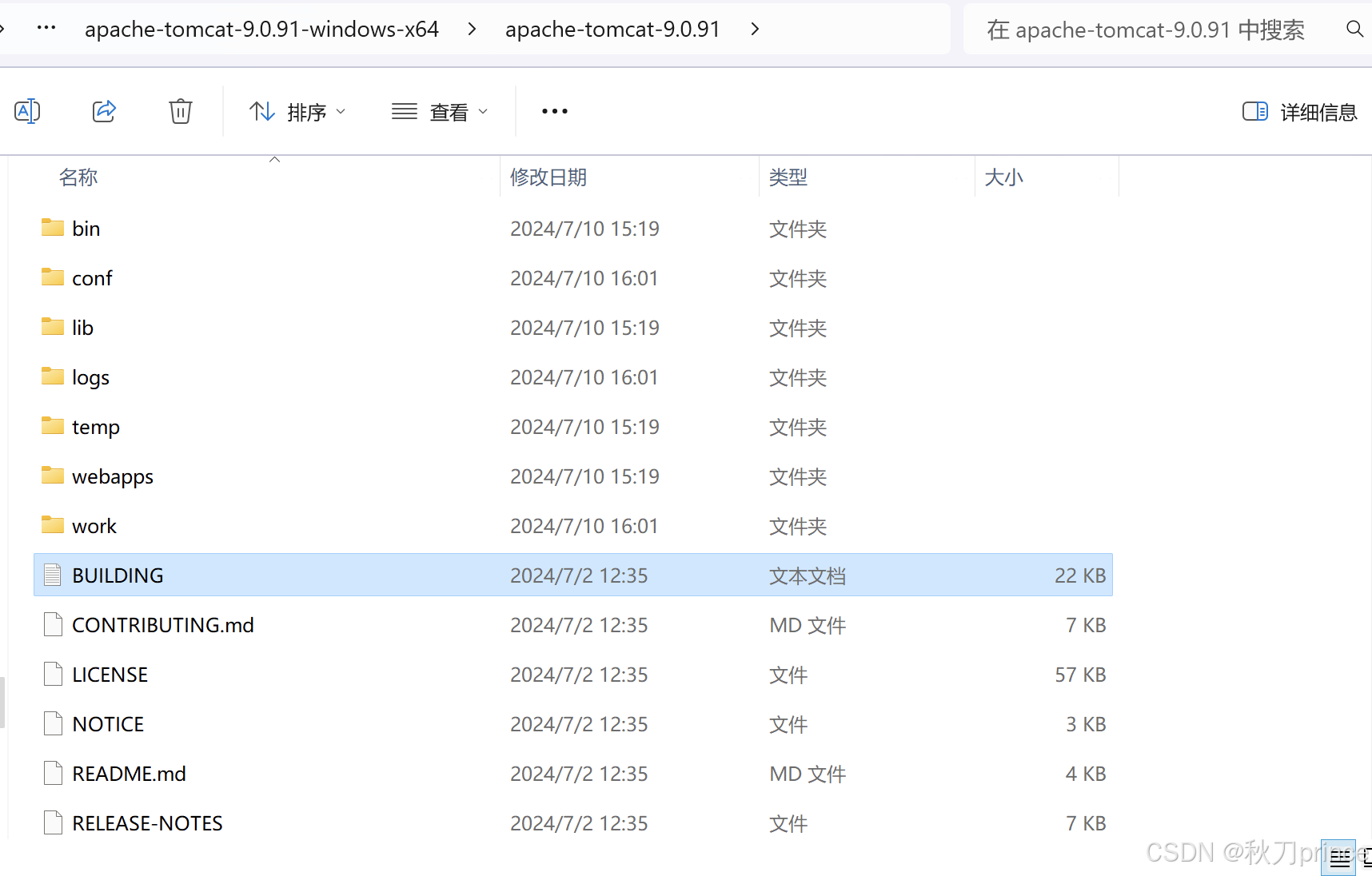Screen dimensions: 1372x876
Task: Click the date of the LICENSE file
Action: 579,675
